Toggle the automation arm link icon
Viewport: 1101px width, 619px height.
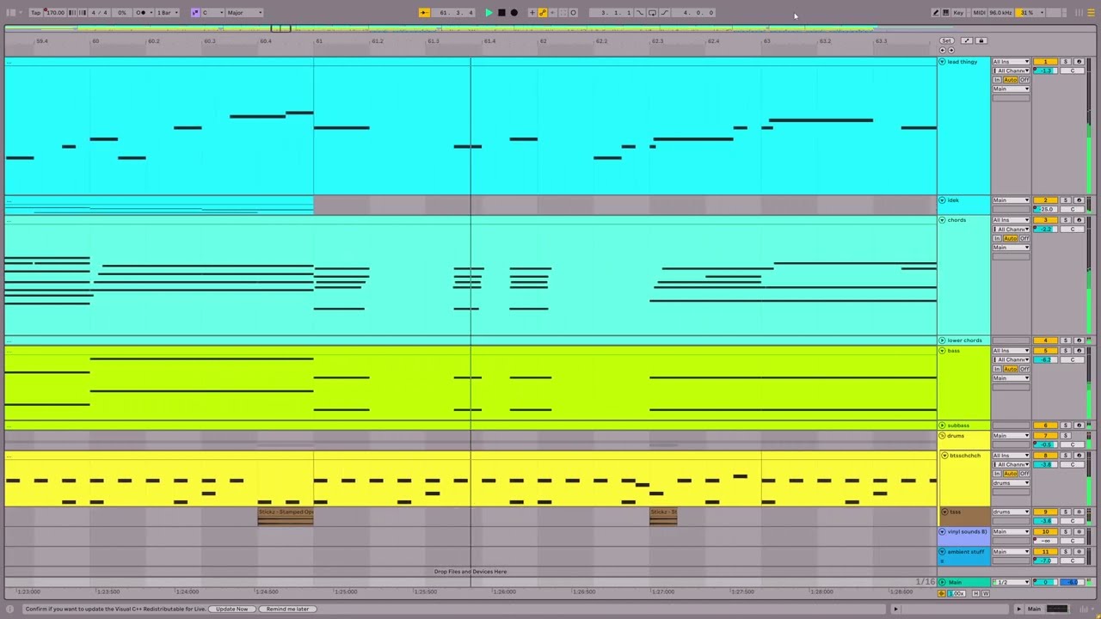(543, 12)
